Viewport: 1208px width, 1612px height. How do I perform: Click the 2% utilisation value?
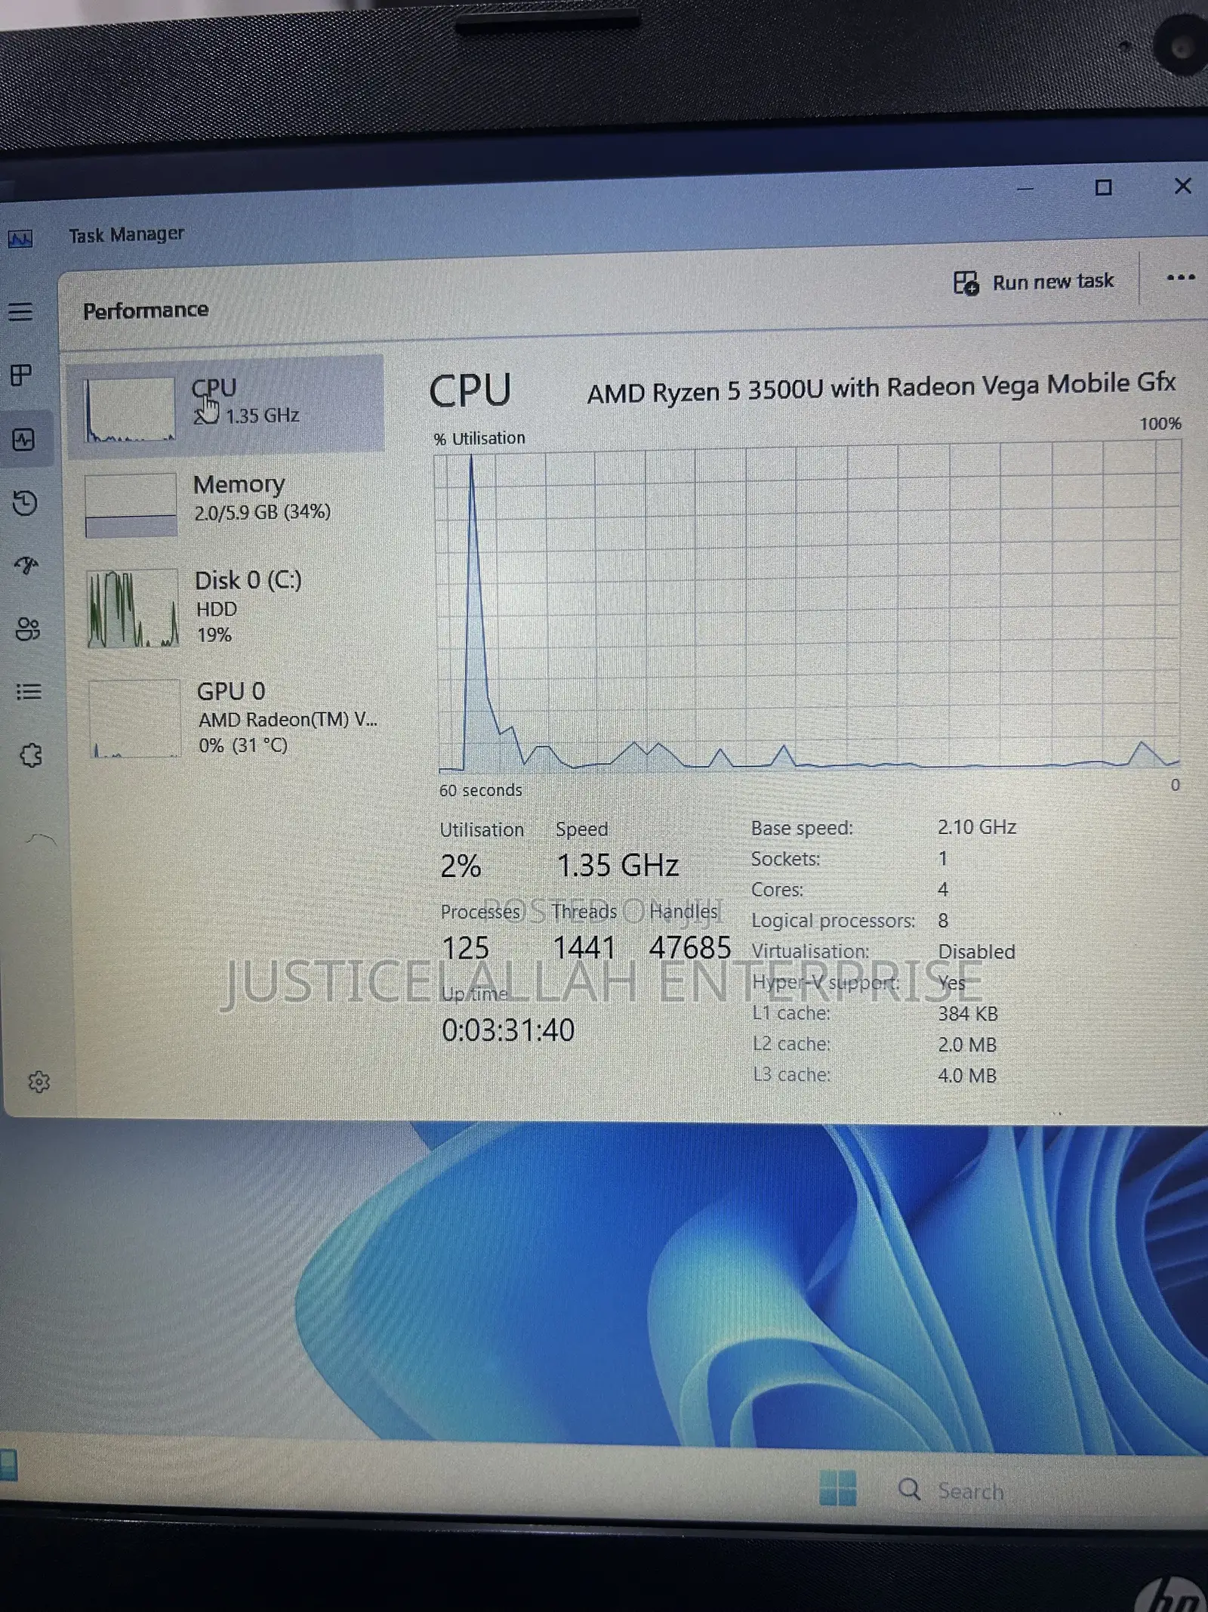click(x=461, y=866)
